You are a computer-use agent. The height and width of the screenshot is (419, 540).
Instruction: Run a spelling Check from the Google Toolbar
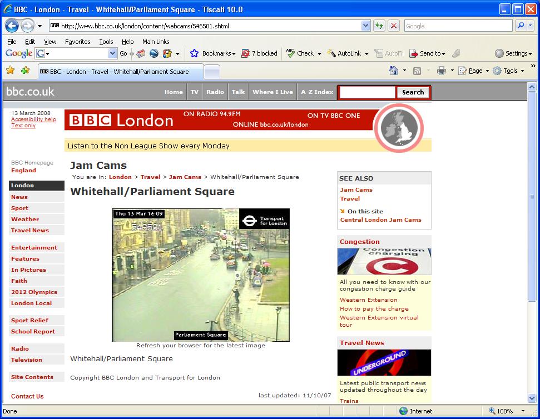pos(302,53)
